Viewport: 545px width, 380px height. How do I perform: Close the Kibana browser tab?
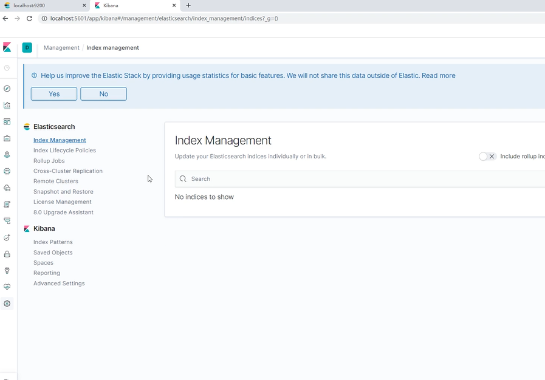174,5
